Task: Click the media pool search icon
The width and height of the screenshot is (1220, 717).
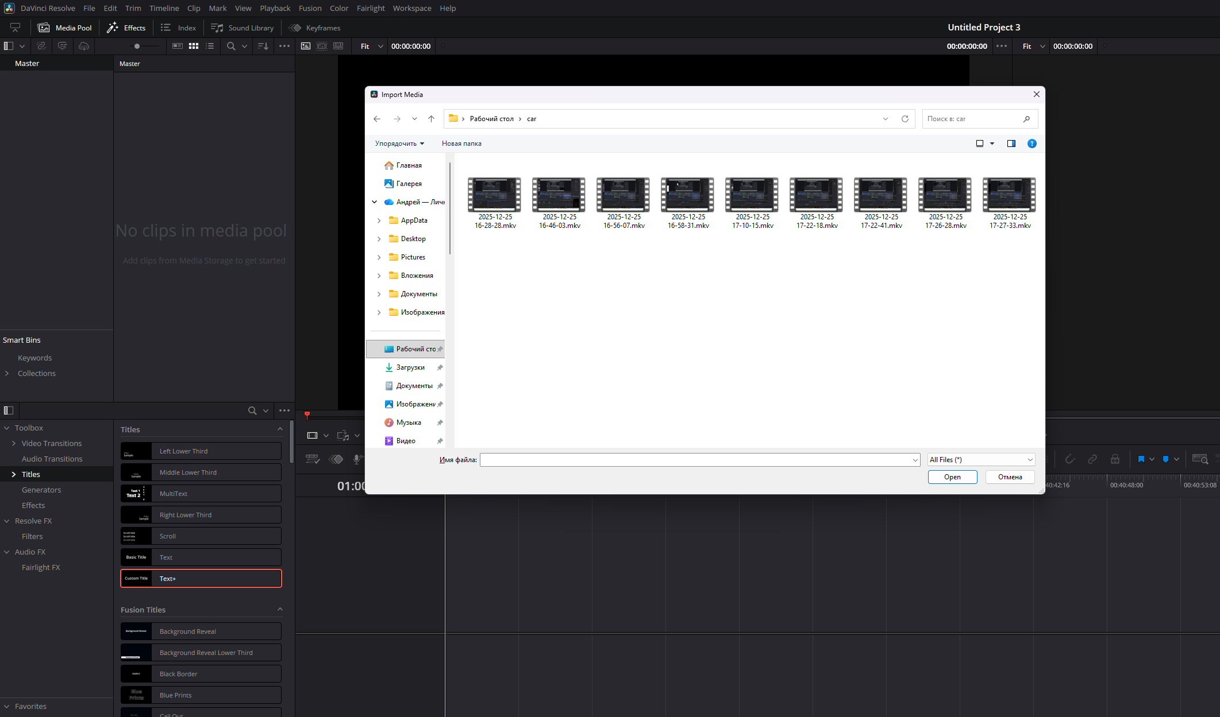Action: pyautogui.click(x=231, y=46)
